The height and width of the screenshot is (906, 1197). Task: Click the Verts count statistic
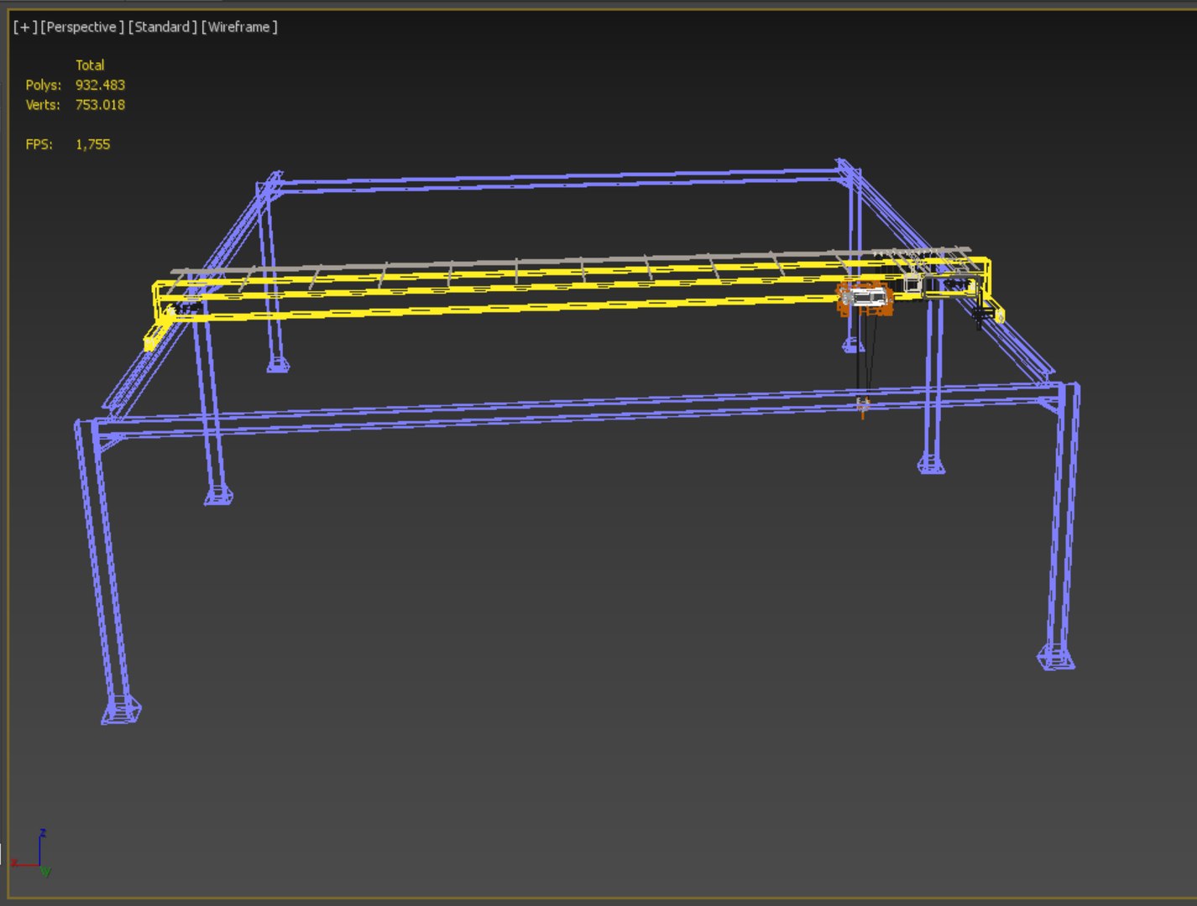(x=100, y=105)
